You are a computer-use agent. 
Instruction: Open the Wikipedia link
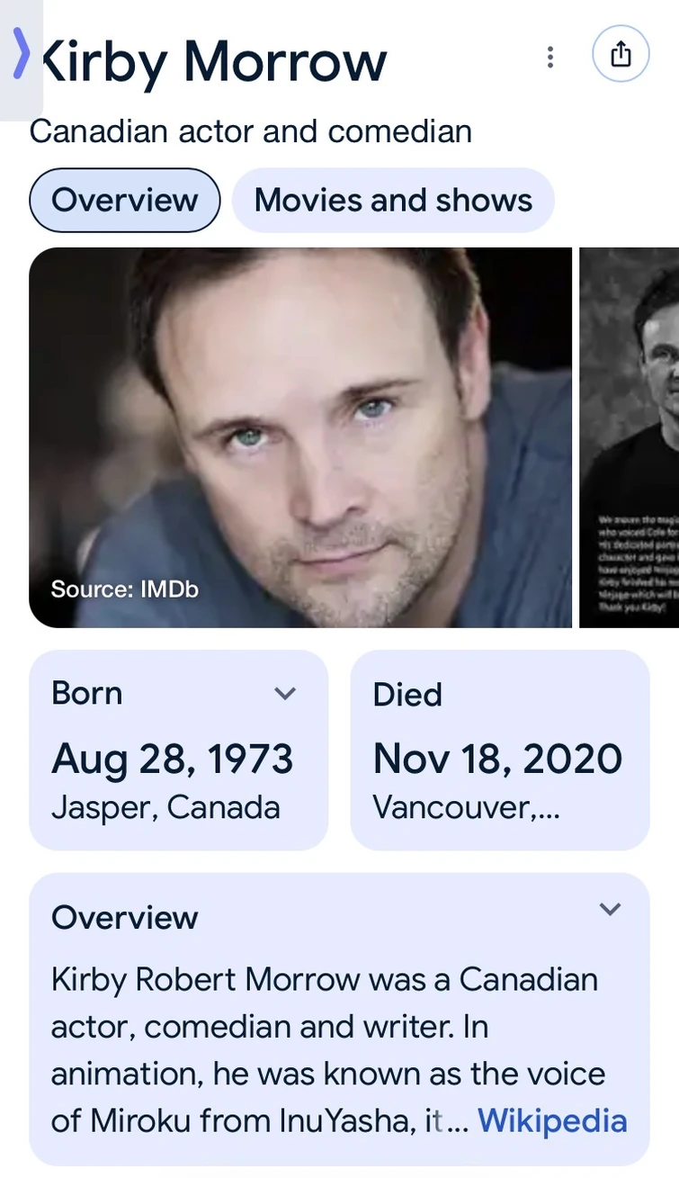tap(551, 1121)
